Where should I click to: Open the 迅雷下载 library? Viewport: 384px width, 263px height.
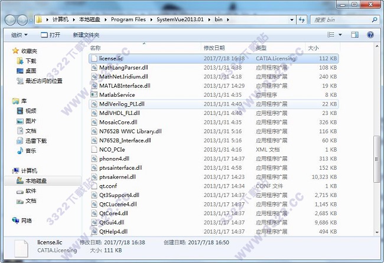[36, 141]
